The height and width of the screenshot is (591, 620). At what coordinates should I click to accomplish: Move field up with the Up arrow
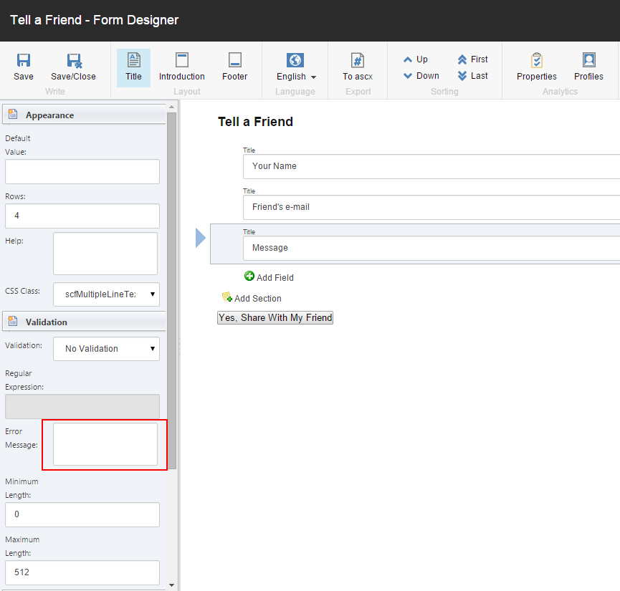[x=416, y=59]
